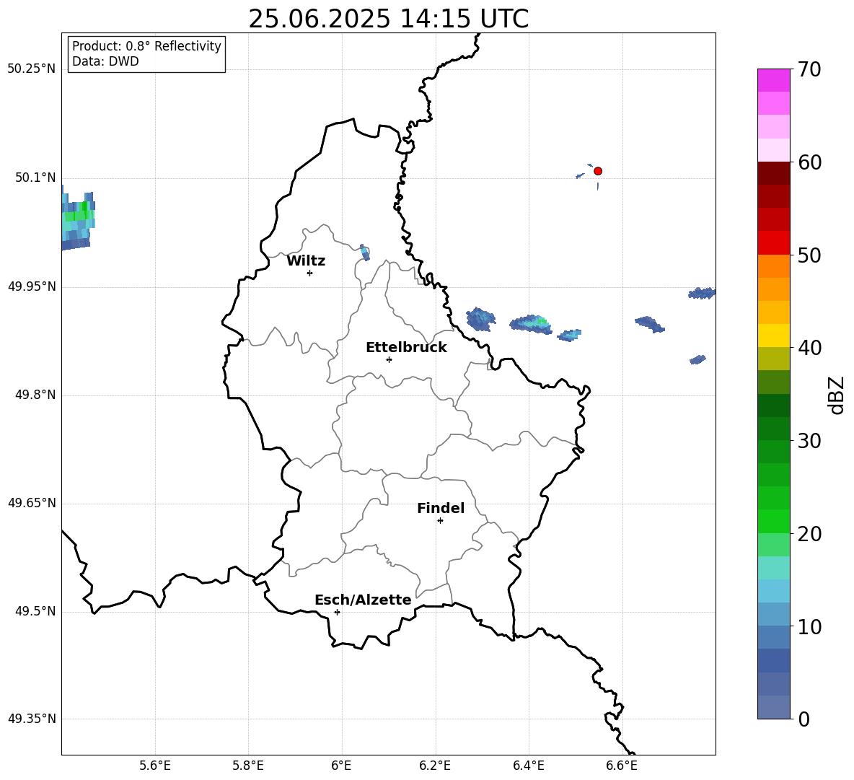The width and height of the screenshot is (854, 780).
Task: Click the Esch/Alzette city label
Action: point(364,600)
